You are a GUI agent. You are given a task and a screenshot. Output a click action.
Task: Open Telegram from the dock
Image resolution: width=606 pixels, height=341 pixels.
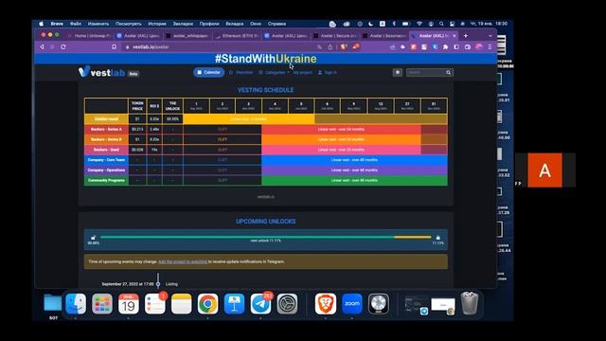[260, 303]
